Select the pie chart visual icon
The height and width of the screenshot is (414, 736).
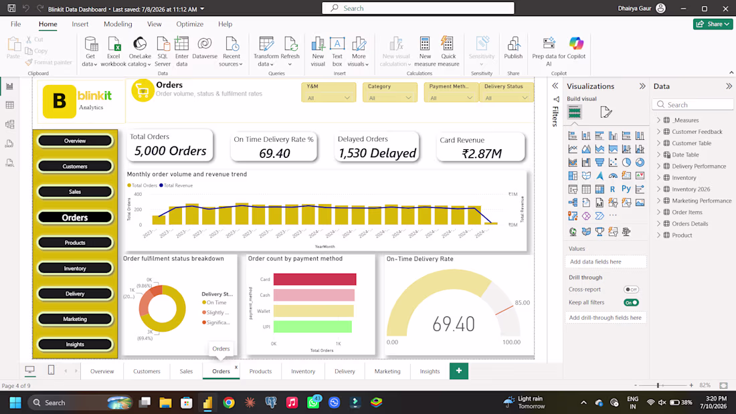(x=626, y=163)
